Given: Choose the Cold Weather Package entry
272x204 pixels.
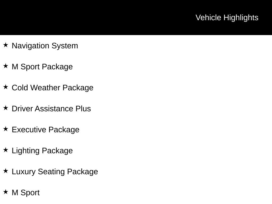Looking at the screenshot, I should pyautogui.click(x=53, y=88).
